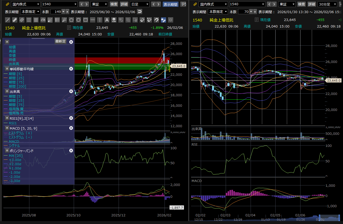Click the 検索 button in right chart
The width and height of the screenshot is (343, 224).
click(302, 4)
